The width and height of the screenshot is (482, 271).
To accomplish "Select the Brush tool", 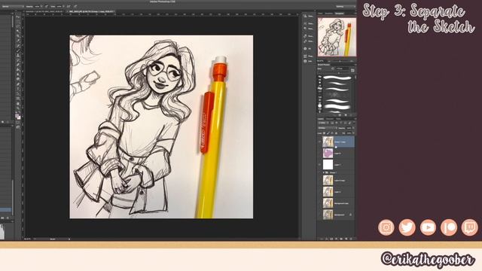I will coord(18,50).
